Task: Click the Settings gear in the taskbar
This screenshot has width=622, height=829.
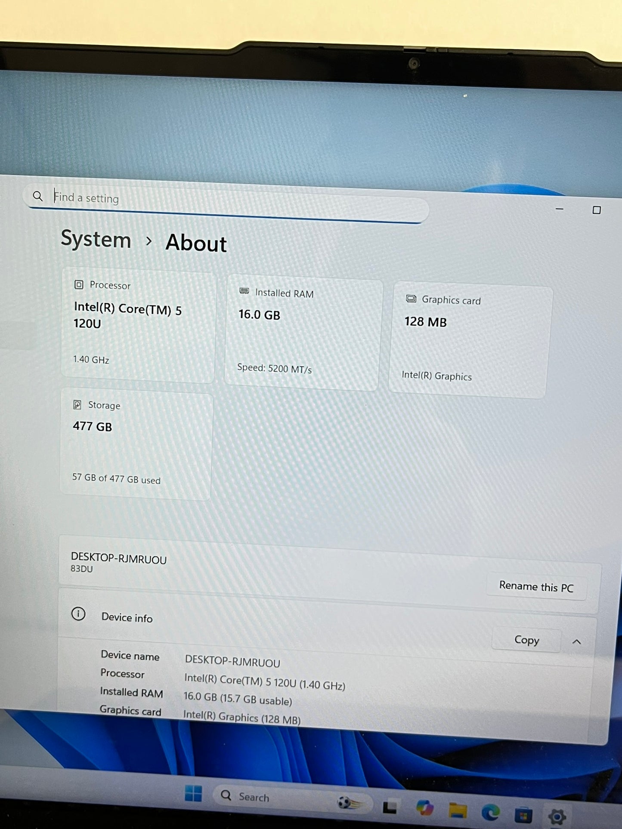Action: tap(557, 816)
